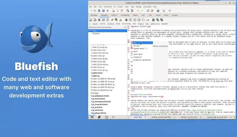Undo last change with yellow arrow
Image resolution: width=237 pixels, height=137 pixels.
(138, 11)
